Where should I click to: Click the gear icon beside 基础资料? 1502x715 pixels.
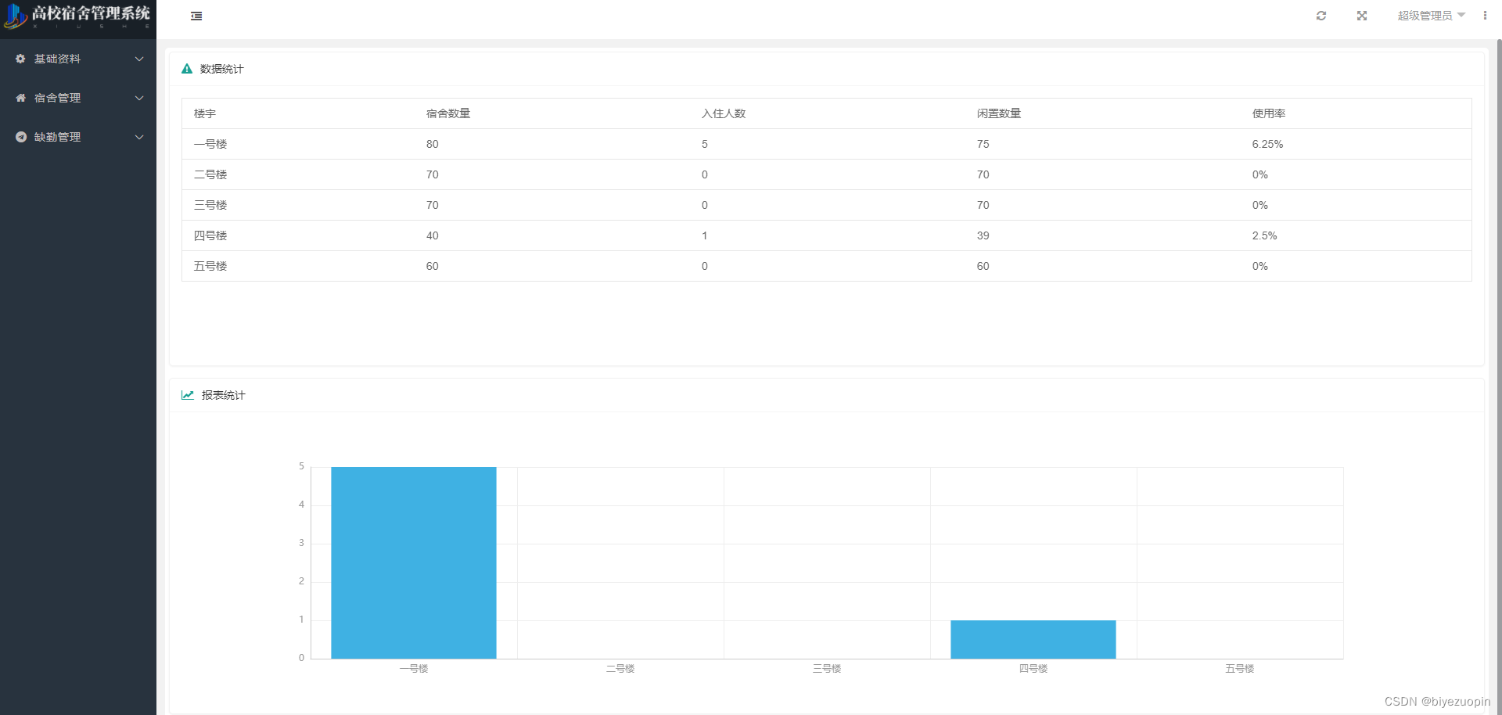[21, 59]
